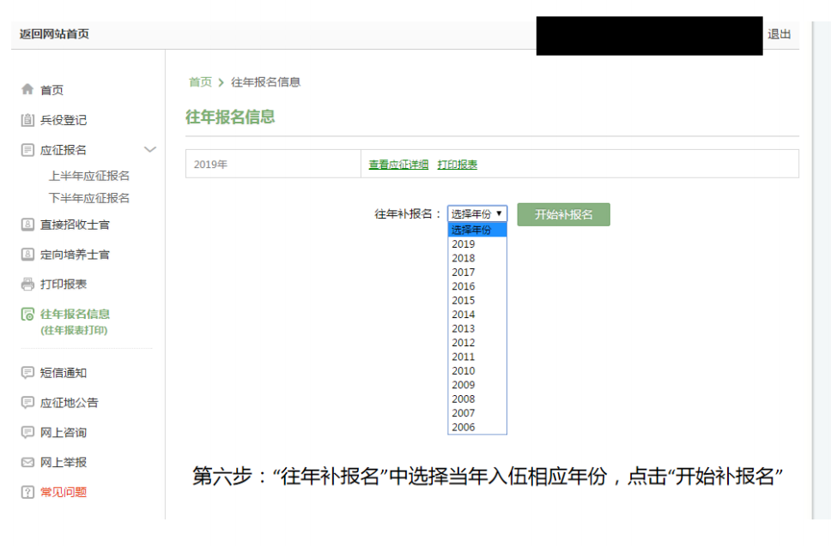Click 打印报表 link in 2019年 row
Screen dimensions: 831x546
point(458,165)
